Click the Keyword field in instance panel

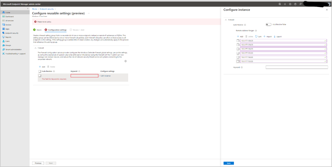[x=297, y=67]
